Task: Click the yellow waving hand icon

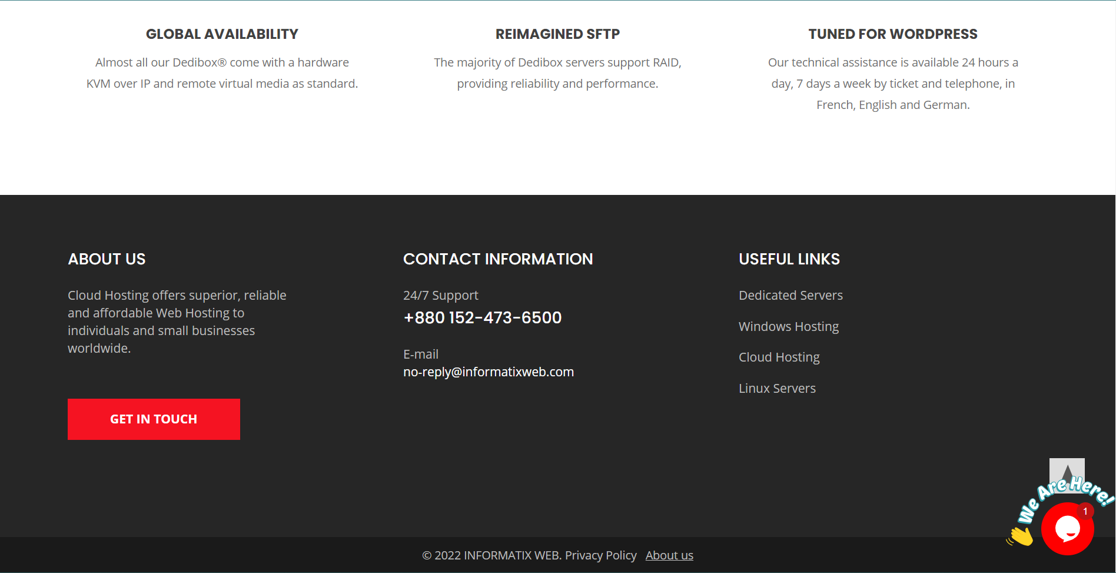Action: tap(1020, 535)
